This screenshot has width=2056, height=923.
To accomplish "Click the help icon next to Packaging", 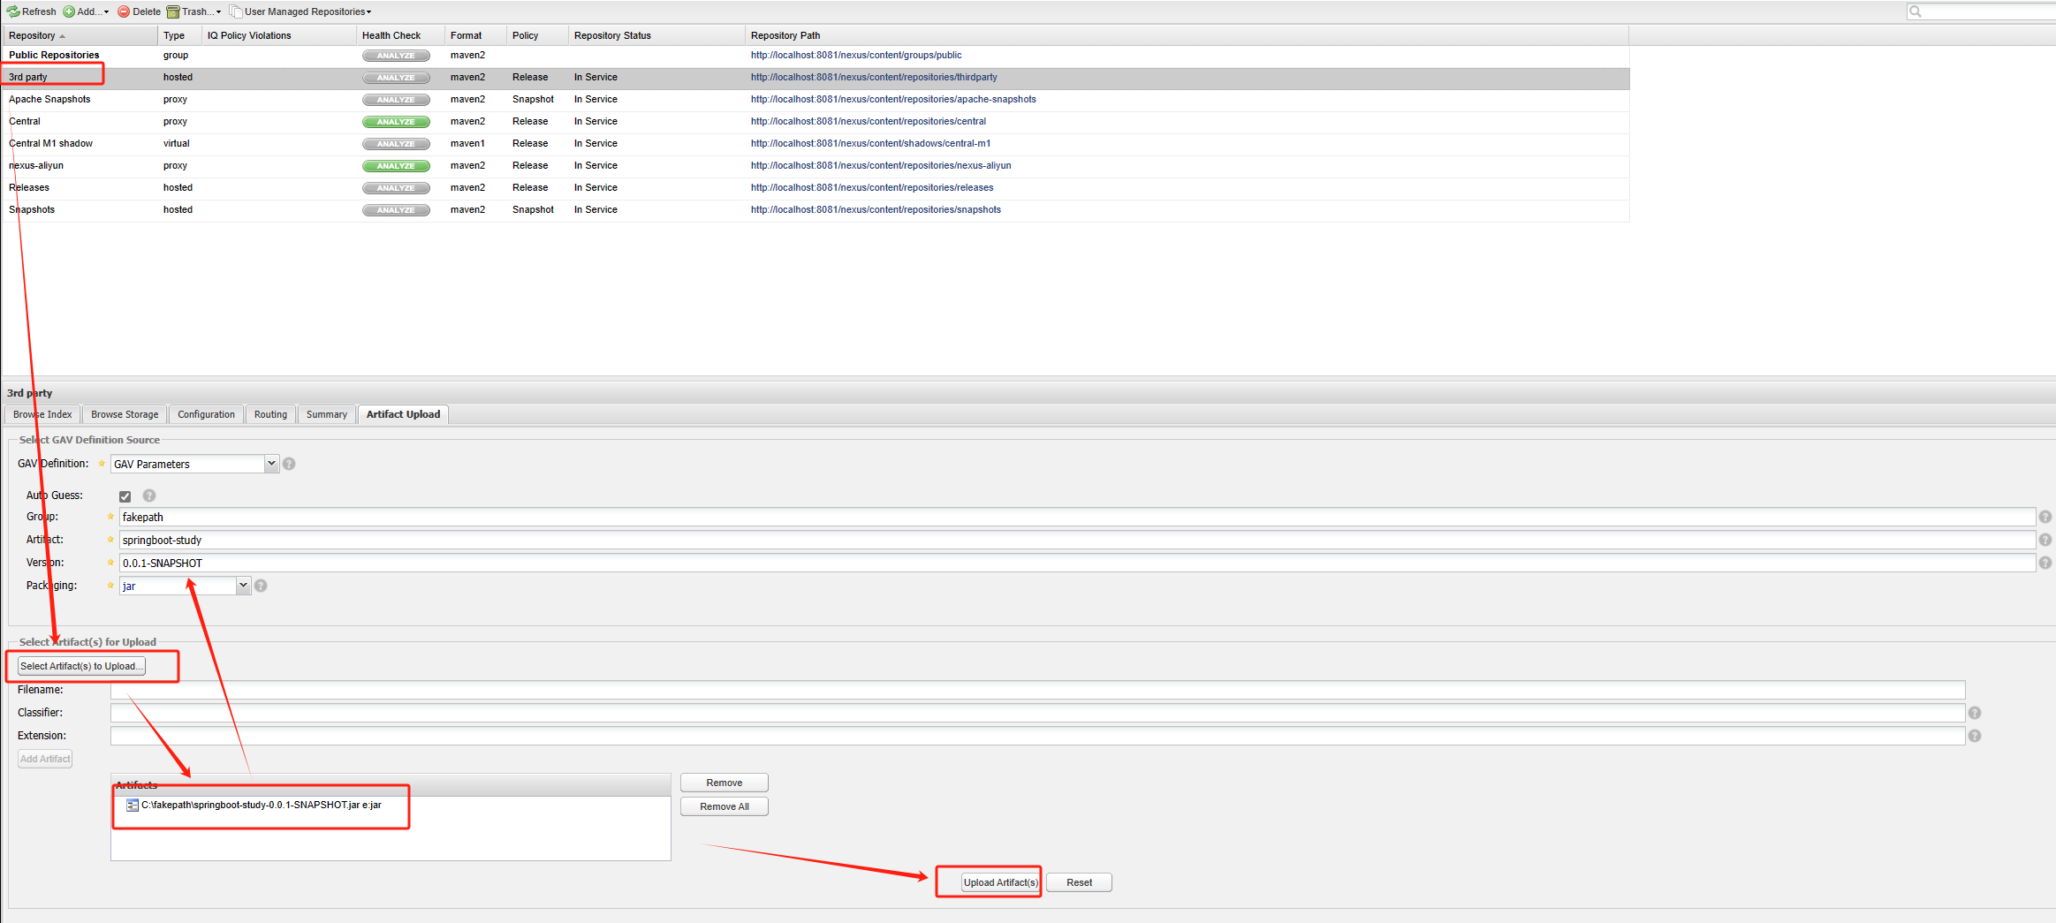I will [261, 586].
